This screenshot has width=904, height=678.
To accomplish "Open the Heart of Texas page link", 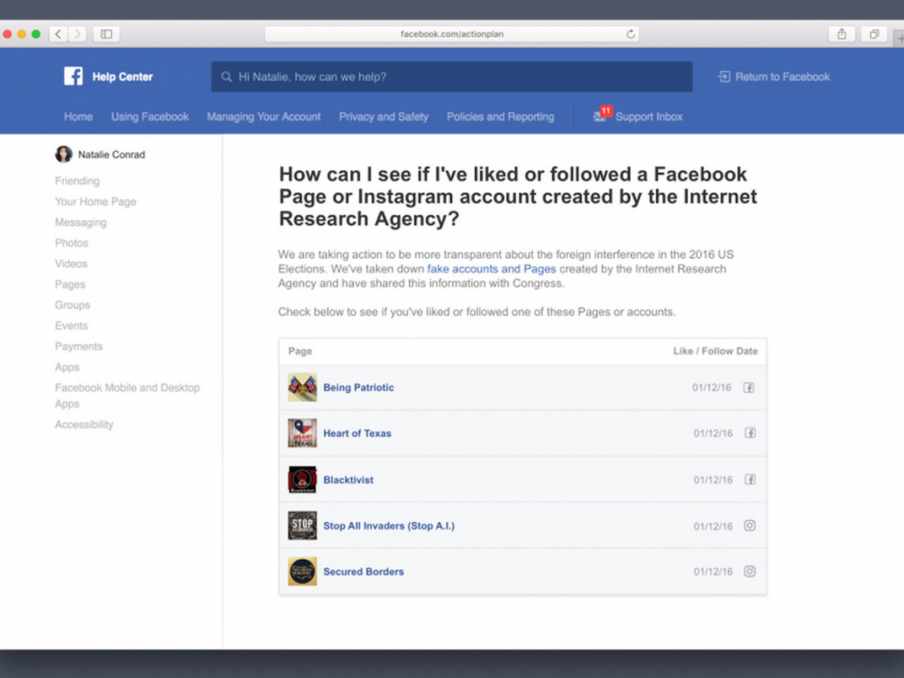I will 357,433.
